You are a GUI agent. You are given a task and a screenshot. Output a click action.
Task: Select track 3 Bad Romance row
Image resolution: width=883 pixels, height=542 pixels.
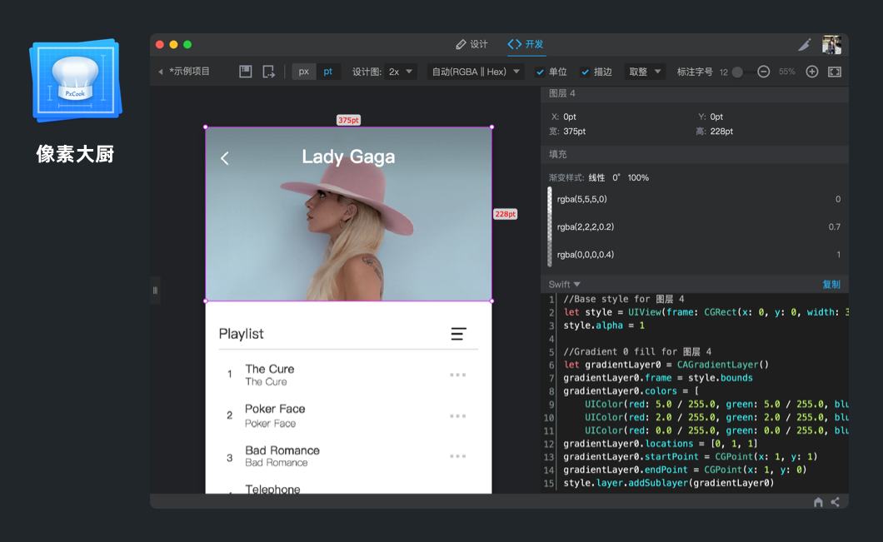point(348,456)
